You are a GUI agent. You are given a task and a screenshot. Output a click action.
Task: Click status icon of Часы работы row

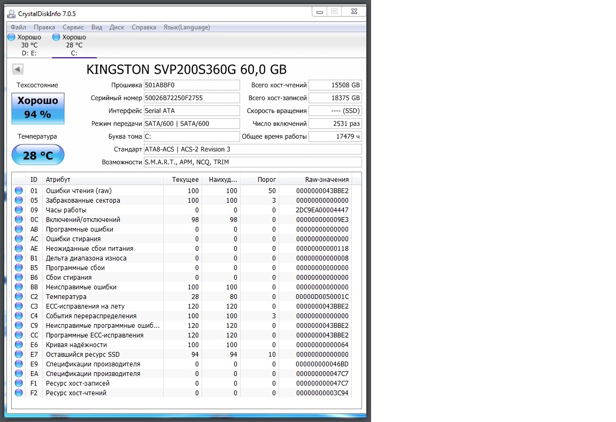click(x=19, y=210)
